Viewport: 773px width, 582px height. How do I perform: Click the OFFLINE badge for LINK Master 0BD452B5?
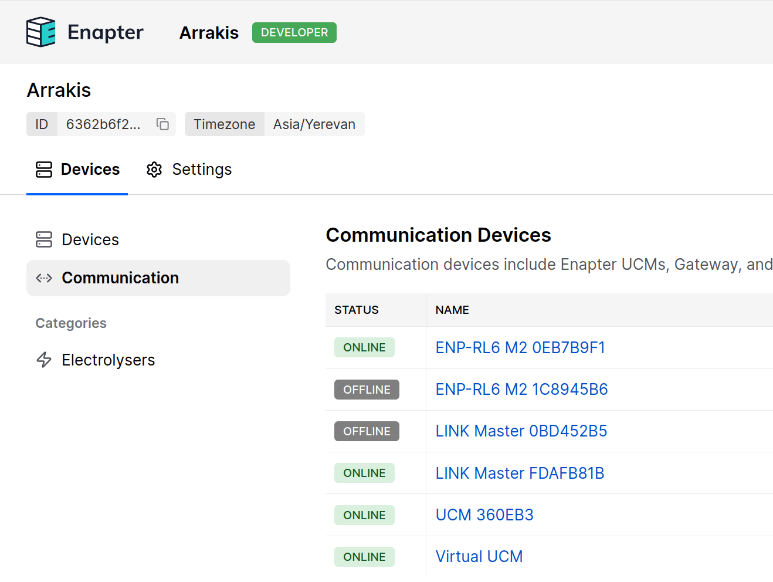coord(367,431)
